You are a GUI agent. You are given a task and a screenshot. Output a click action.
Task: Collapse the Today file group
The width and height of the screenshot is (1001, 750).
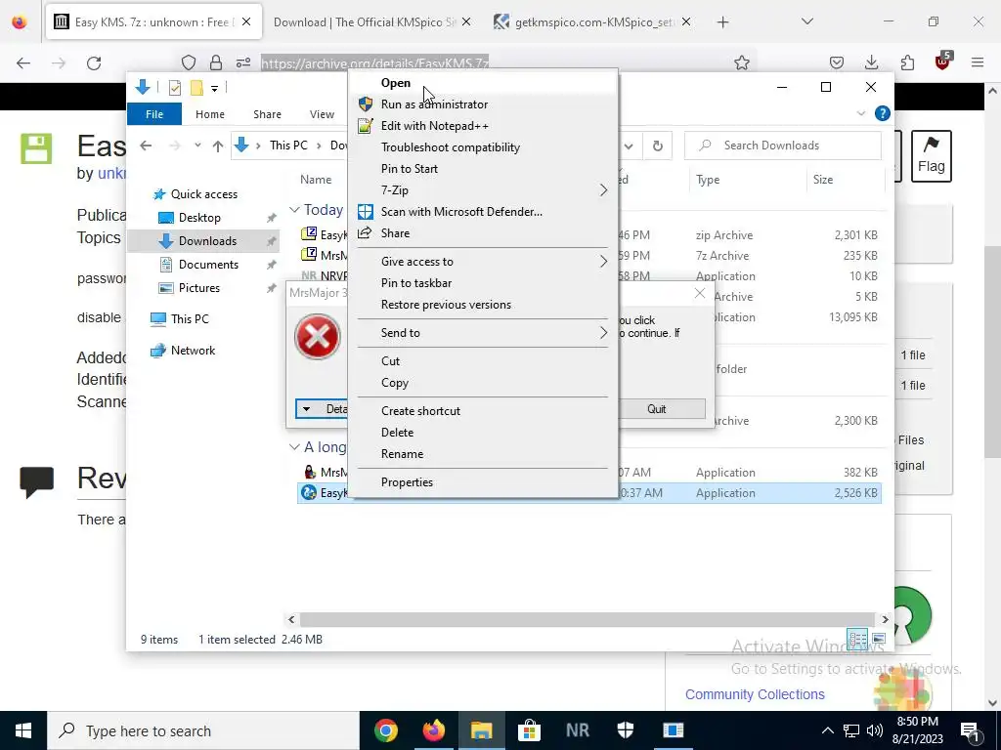pyautogui.click(x=294, y=210)
